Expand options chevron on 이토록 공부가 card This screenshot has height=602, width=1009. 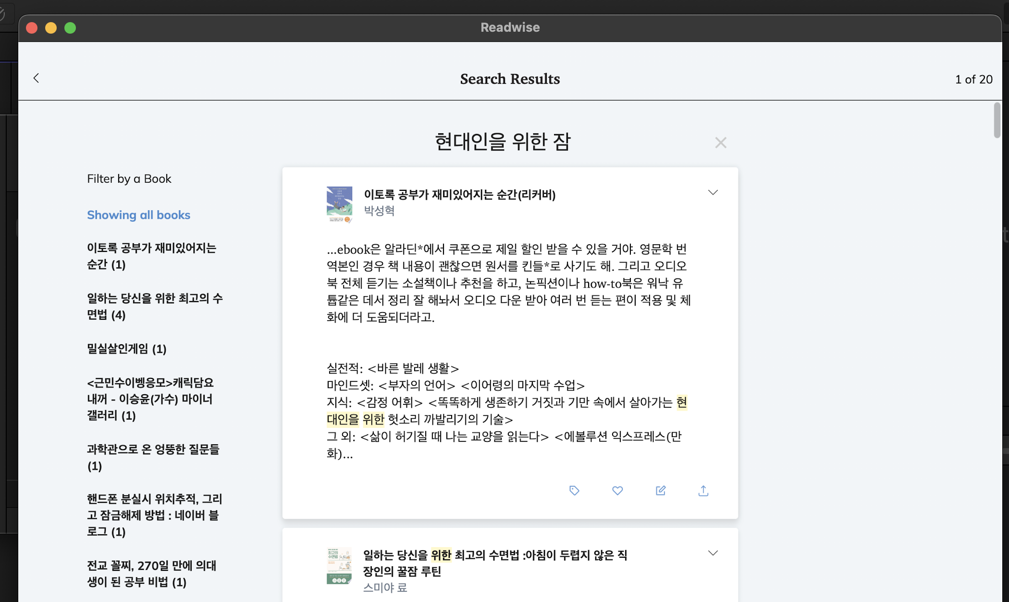tap(713, 192)
